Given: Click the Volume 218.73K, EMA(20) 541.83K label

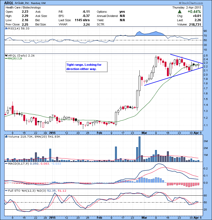Looking at the screenshot, I should (34, 137).
